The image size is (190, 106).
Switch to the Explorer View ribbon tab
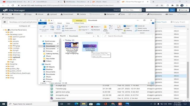point(68,23)
